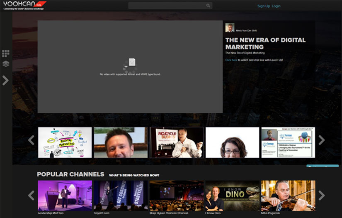
Task: Click the Yoohcan logo
Action: [24, 5]
